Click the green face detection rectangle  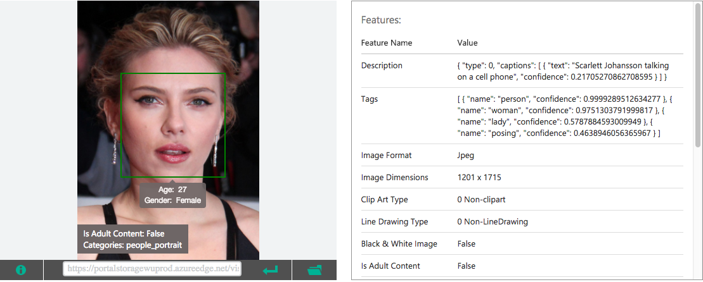[x=173, y=125]
